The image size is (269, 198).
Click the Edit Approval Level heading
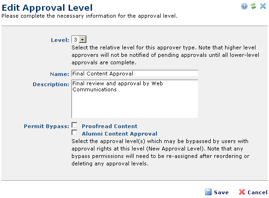pyautogui.click(x=47, y=8)
